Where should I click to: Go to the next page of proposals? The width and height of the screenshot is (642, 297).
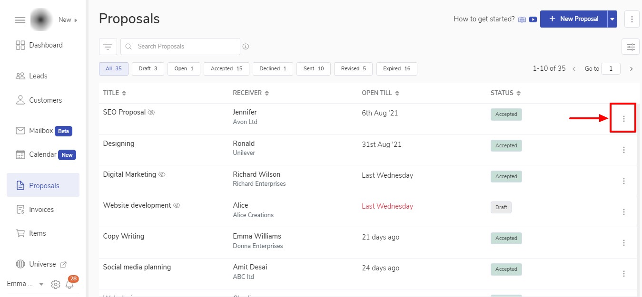click(x=631, y=69)
